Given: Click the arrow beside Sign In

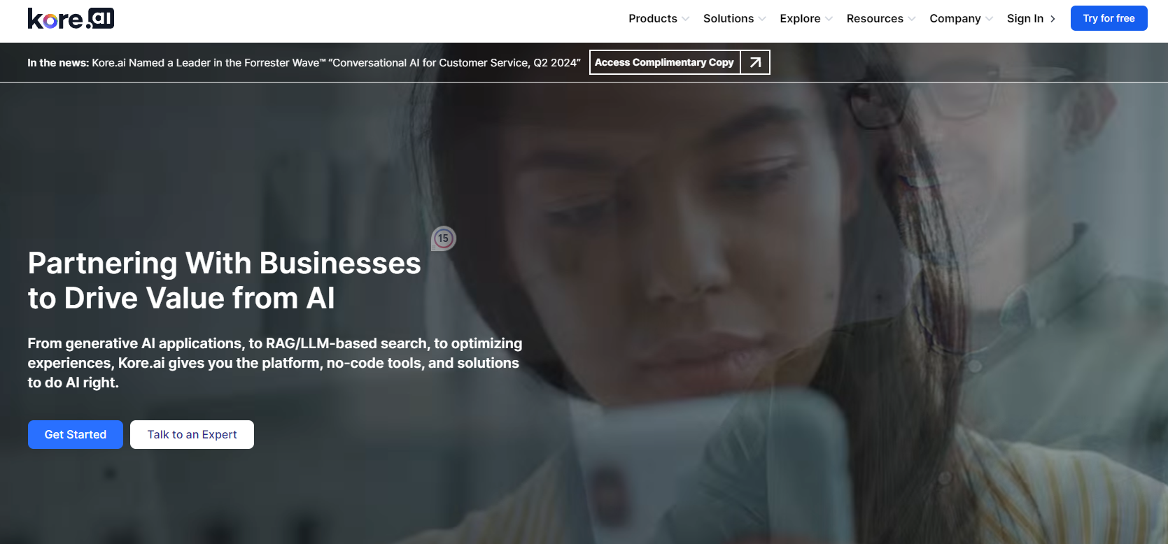Looking at the screenshot, I should (1053, 19).
